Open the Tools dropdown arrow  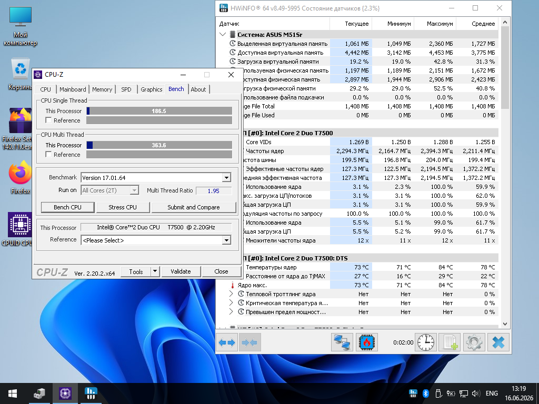155,271
